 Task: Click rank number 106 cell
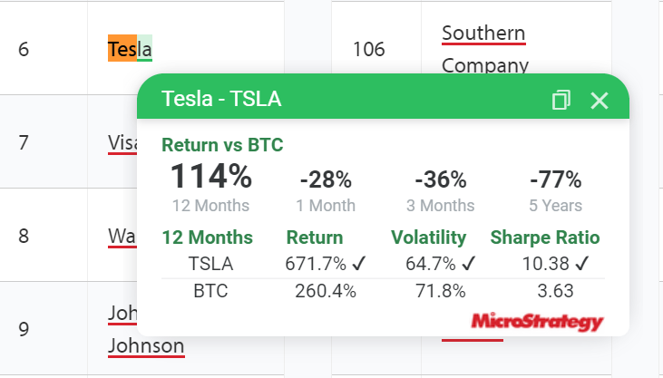tap(369, 48)
